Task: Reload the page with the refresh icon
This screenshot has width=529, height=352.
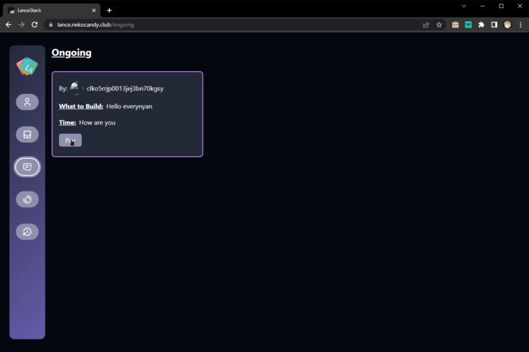Action: tap(34, 25)
